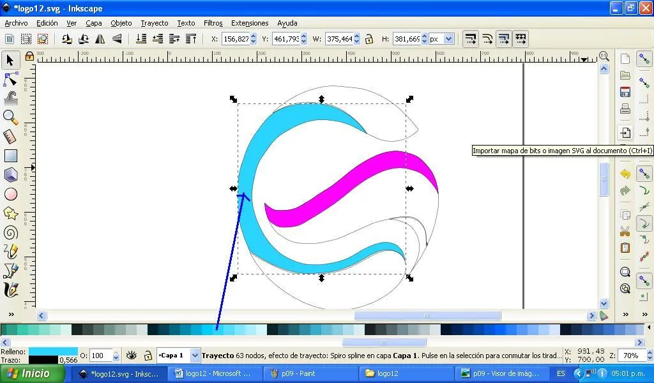
Task: Raise selection one step
Action: coord(174,39)
